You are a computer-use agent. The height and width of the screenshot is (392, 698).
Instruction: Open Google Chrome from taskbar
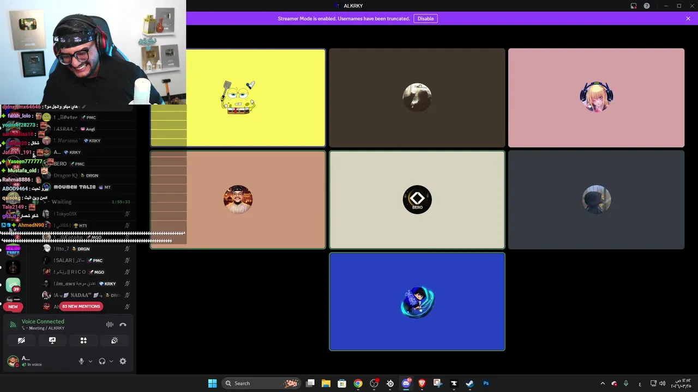358,383
